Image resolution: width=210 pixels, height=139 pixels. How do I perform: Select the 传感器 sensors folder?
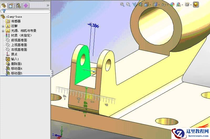pos(16,21)
